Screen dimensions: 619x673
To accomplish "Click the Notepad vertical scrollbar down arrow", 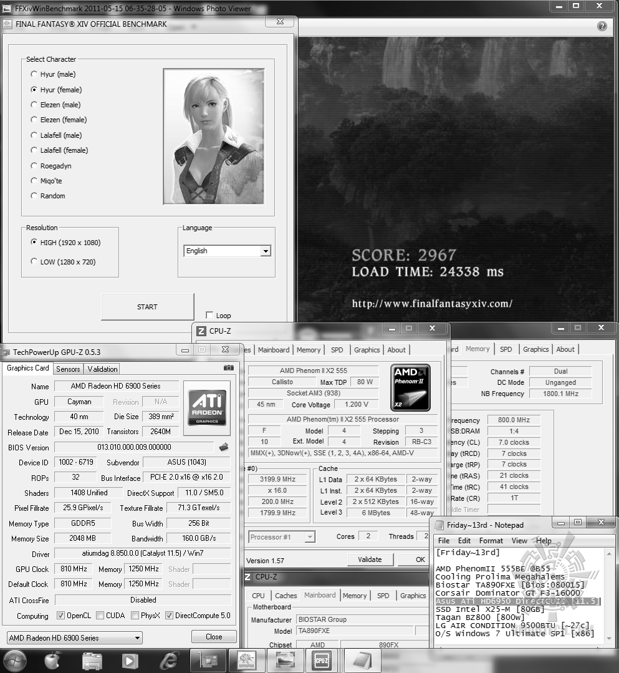I will coord(608,638).
